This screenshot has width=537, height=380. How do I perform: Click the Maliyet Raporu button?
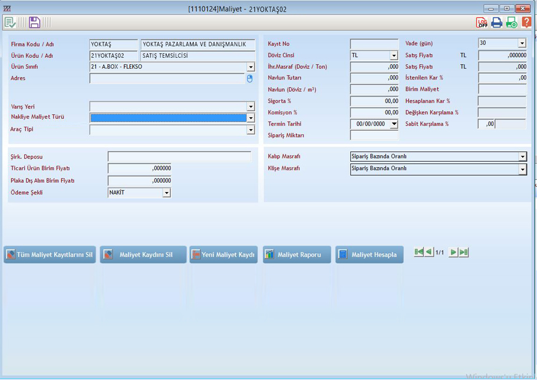(x=296, y=255)
